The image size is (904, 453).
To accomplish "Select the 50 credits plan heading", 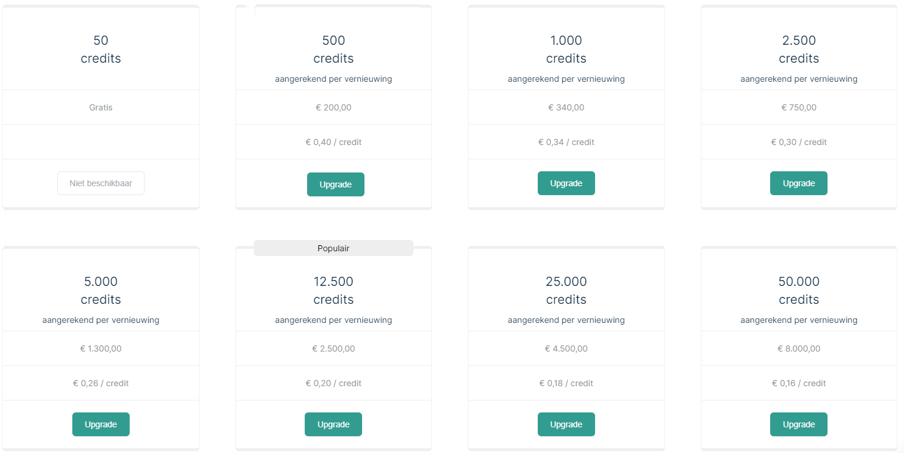I will pyautogui.click(x=100, y=50).
